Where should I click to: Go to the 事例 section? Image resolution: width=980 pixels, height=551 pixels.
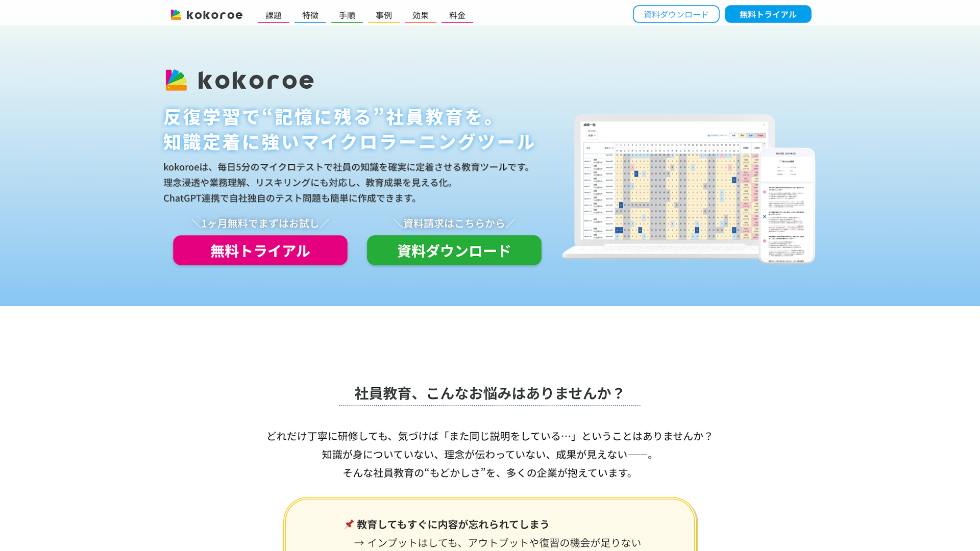[384, 15]
